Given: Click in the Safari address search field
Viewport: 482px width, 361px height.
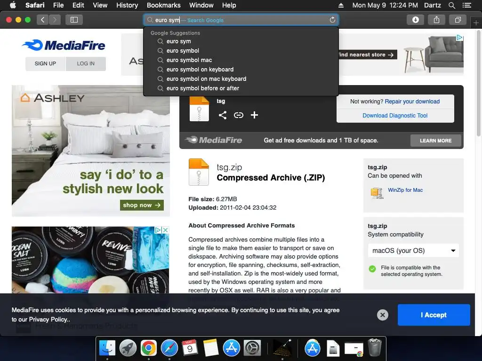Looking at the screenshot, I should 241,20.
